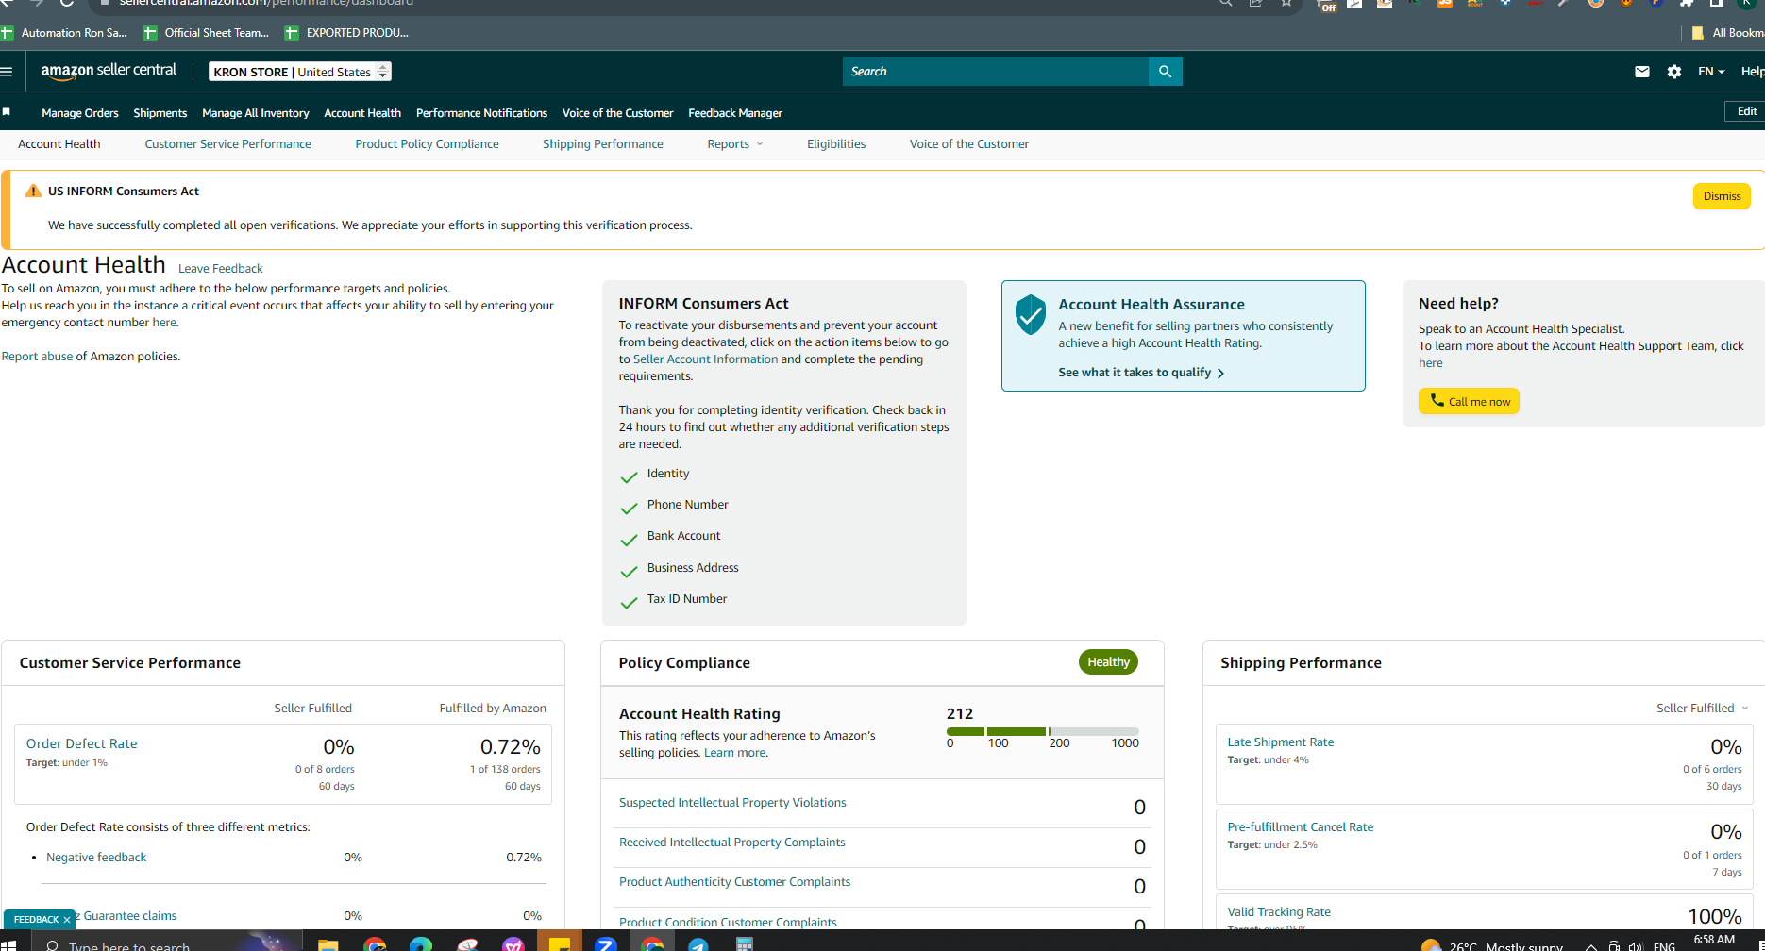Click Learn more about health rating
Image resolution: width=1765 pixels, height=951 pixels.
pos(735,753)
